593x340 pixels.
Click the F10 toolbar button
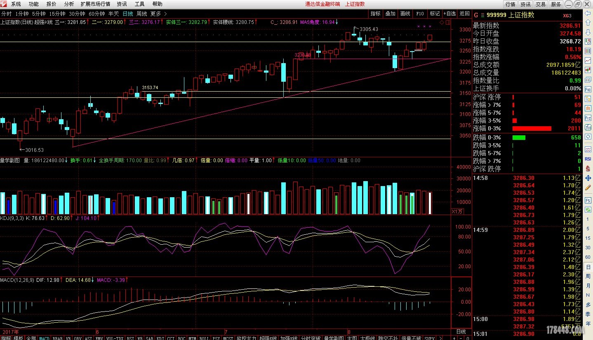click(x=420, y=14)
